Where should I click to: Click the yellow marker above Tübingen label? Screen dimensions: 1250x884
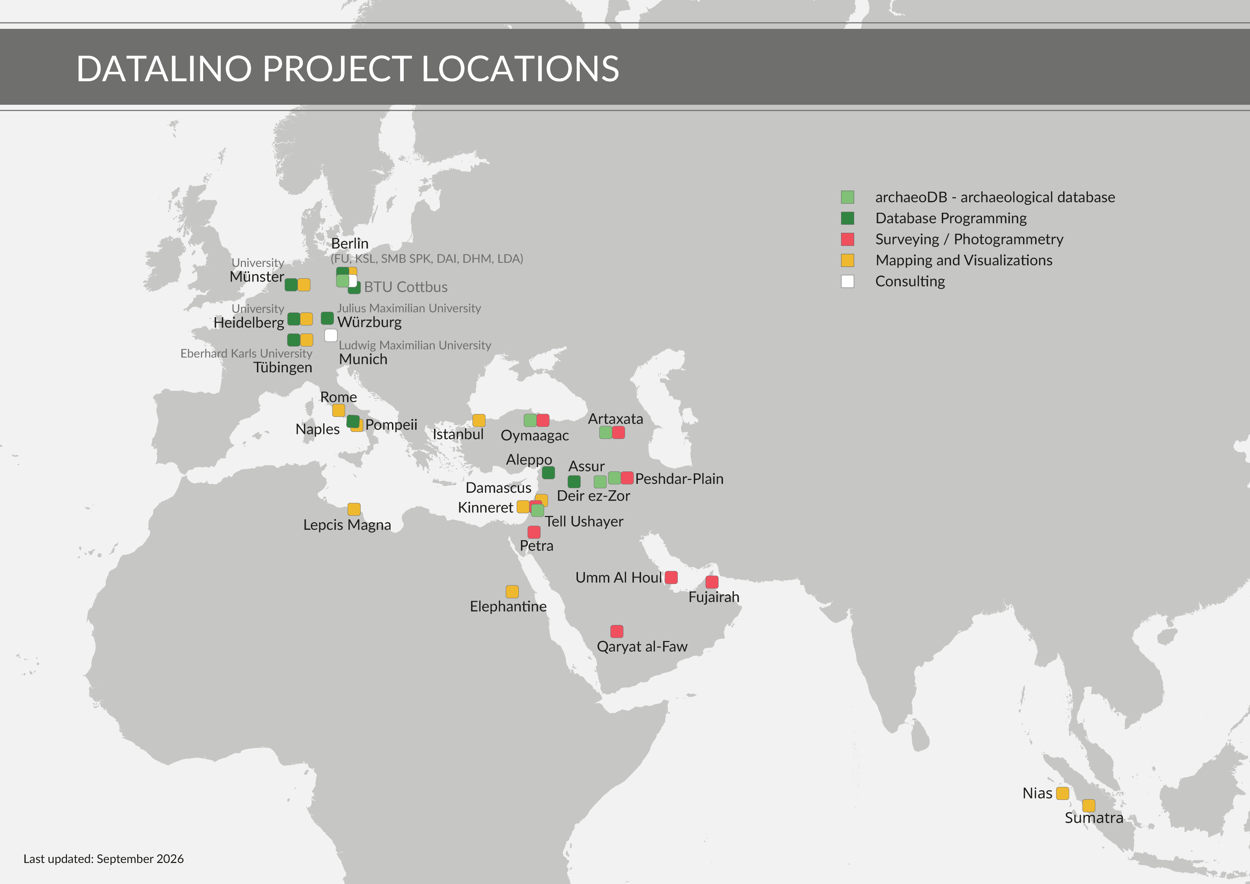(x=306, y=340)
